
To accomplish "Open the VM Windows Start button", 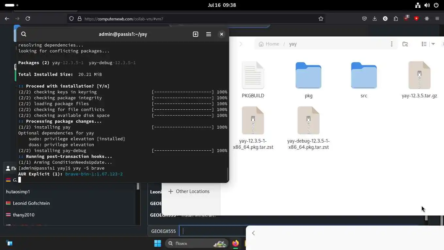I will tap(157, 243).
